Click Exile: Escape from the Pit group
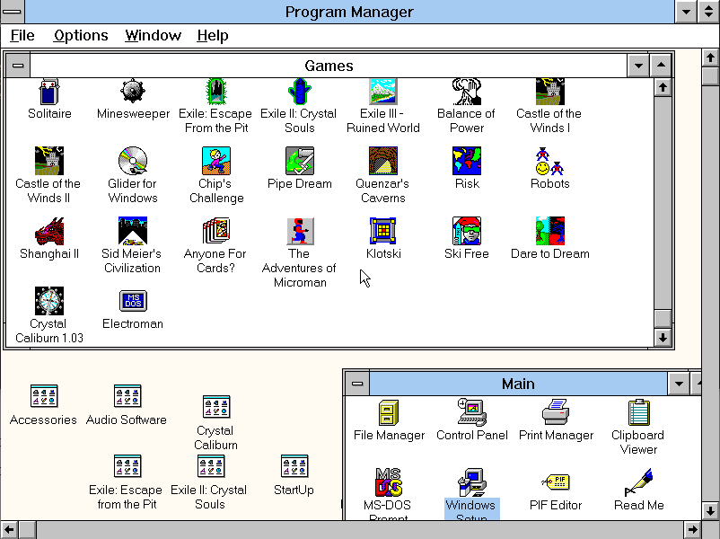This screenshot has width=720, height=539. tap(127, 466)
